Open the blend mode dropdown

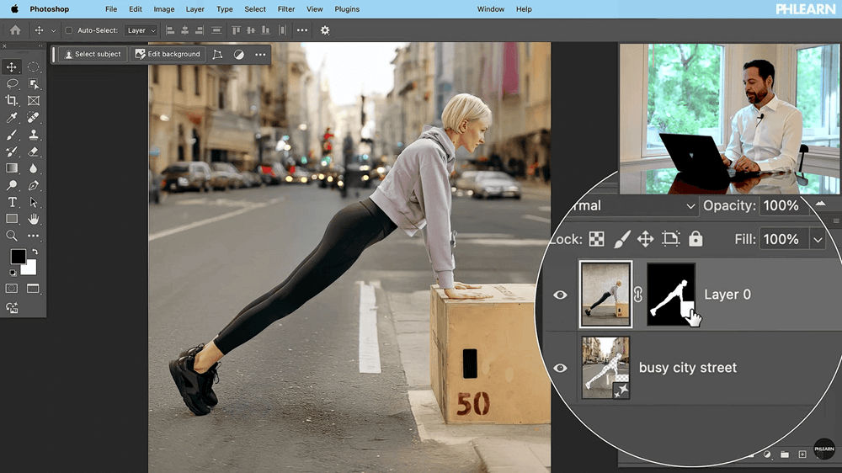pos(690,206)
